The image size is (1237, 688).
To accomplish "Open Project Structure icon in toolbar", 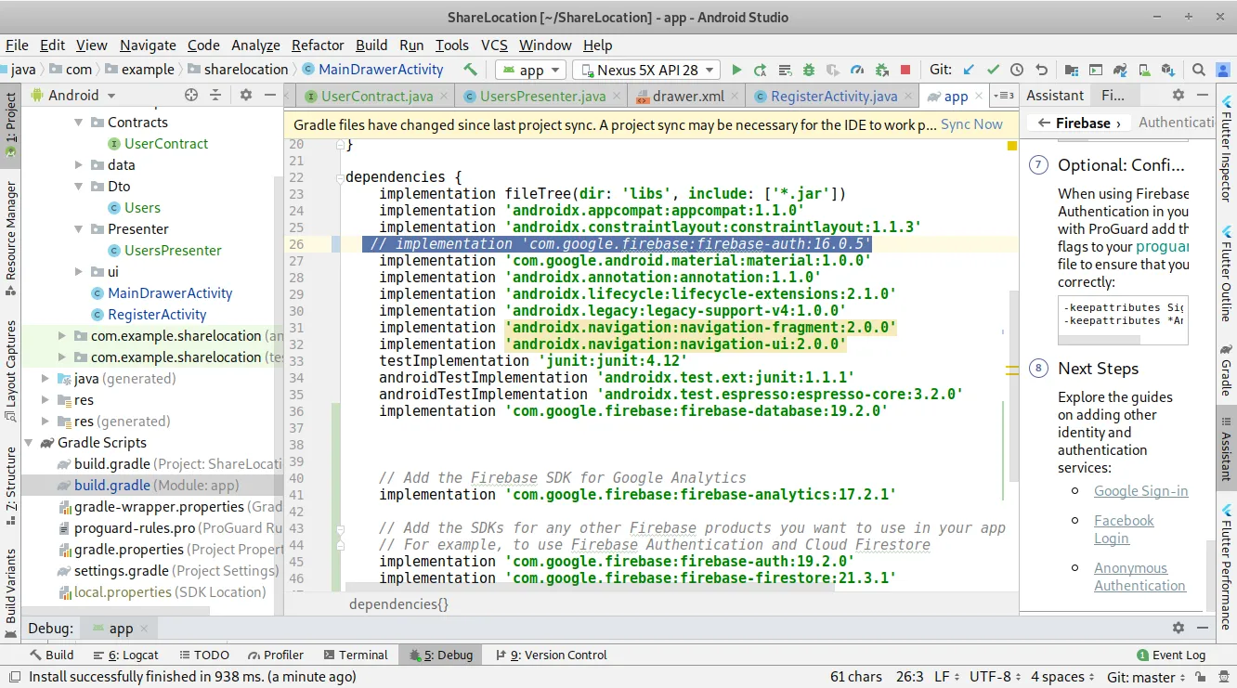I will pyautogui.click(x=1072, y=70).
